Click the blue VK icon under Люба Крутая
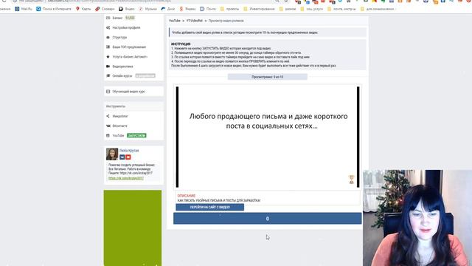This screenshot has width=472, height=266. (122, 157)
